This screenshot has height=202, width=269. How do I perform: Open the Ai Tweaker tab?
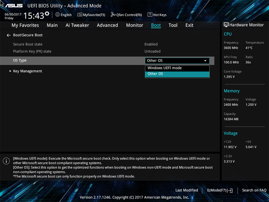77,25
